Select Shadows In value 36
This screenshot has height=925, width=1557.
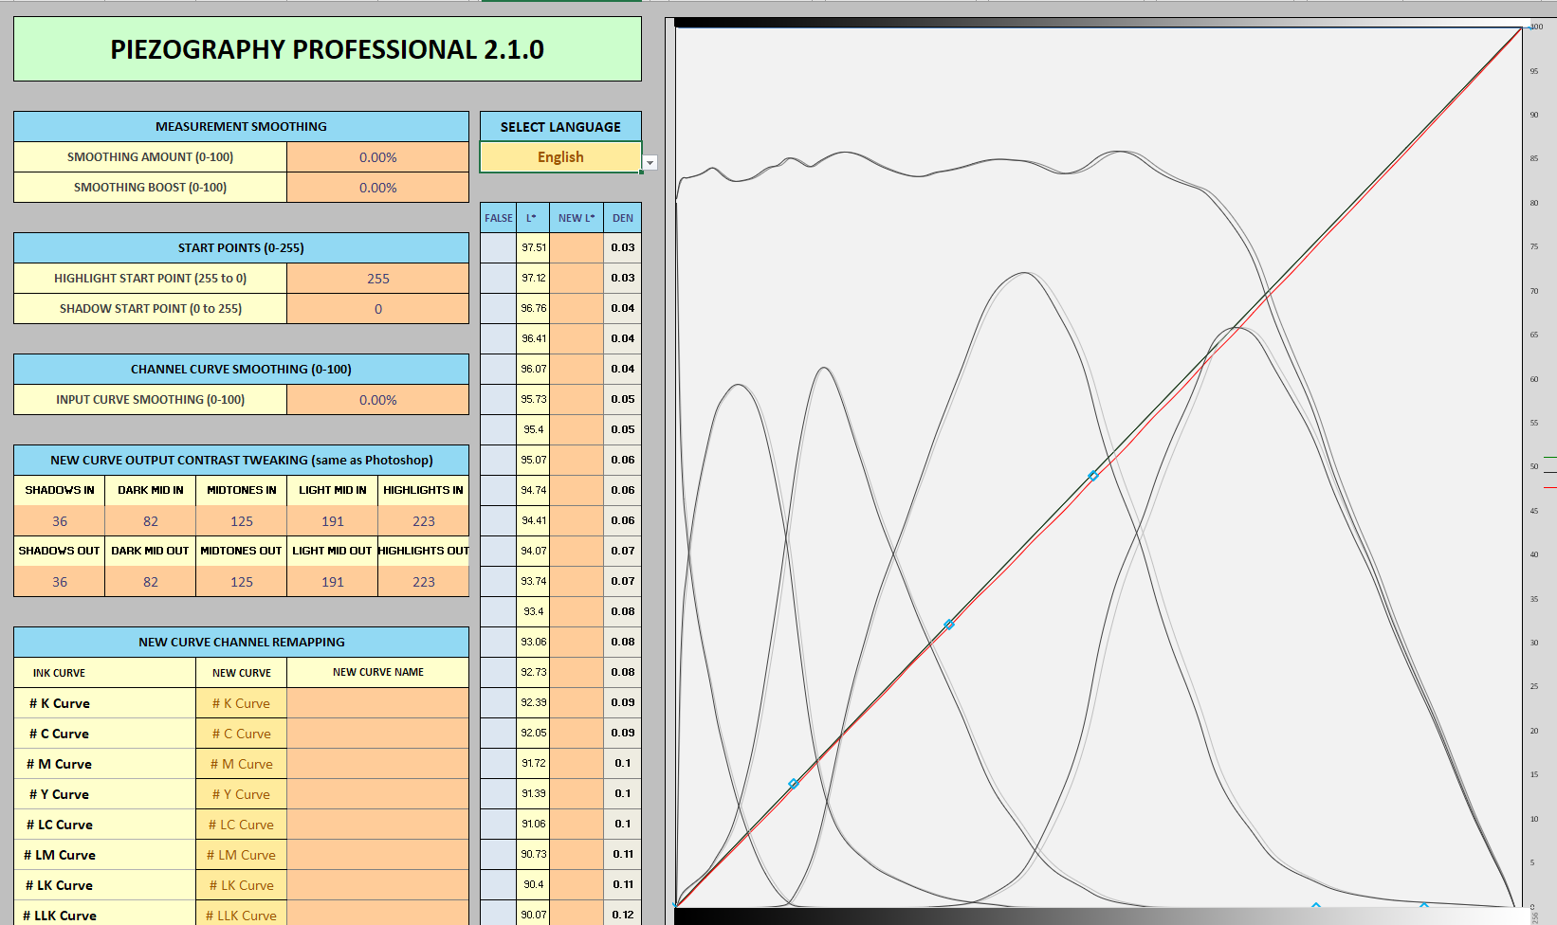click(60, 521)
